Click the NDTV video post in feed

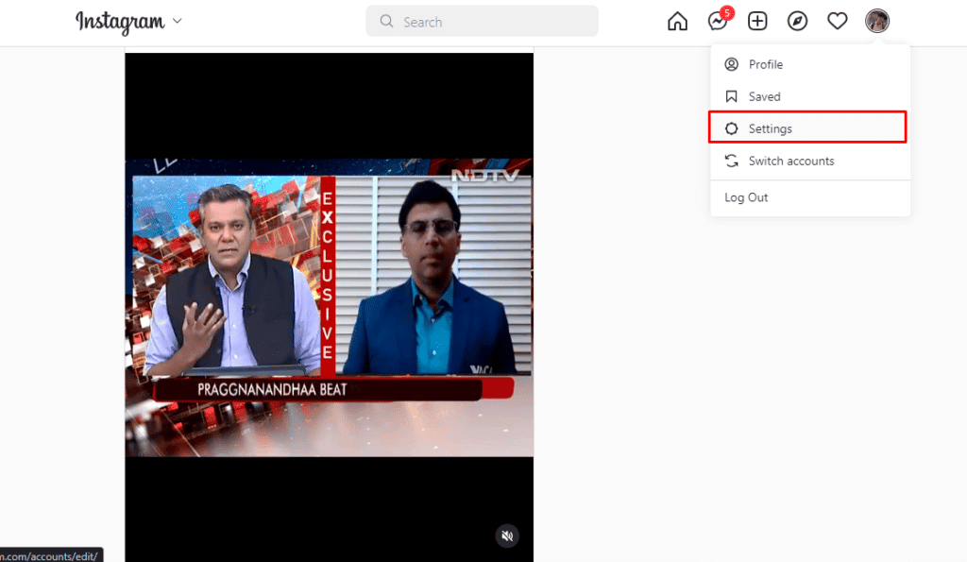[x=329, y=307]
